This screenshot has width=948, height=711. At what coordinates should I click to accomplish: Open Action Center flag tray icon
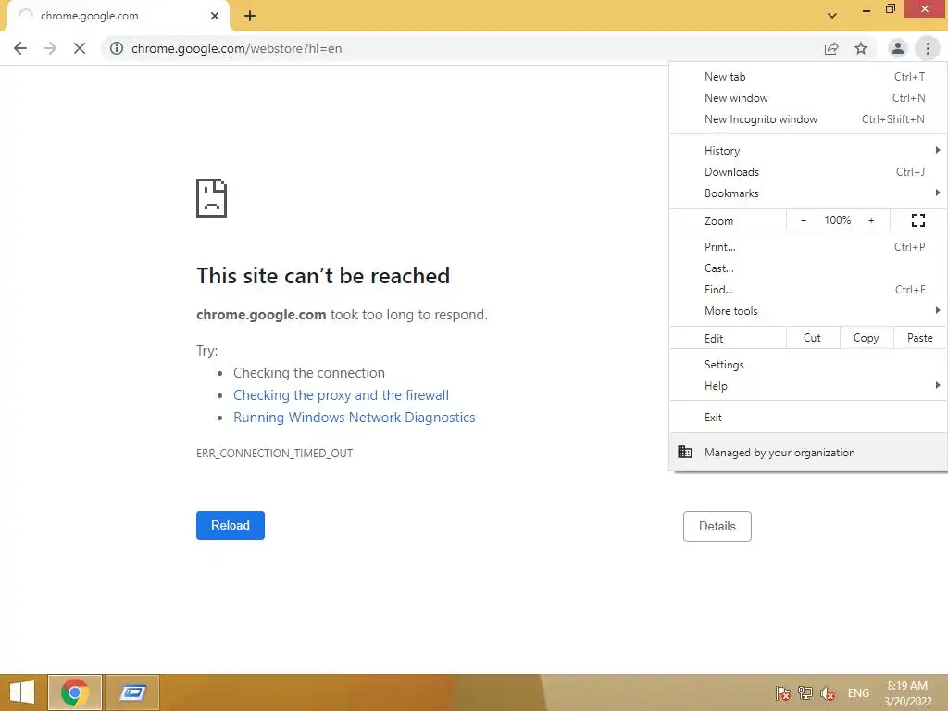(x=783, y=692)
